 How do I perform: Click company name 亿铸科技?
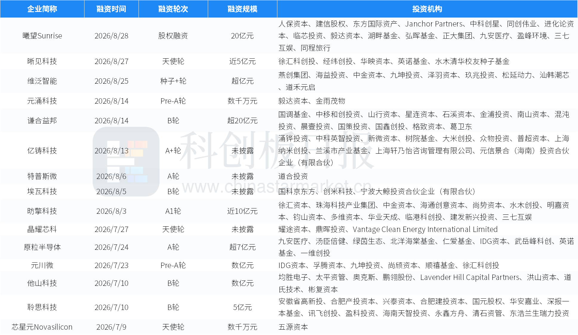[42, 151]
